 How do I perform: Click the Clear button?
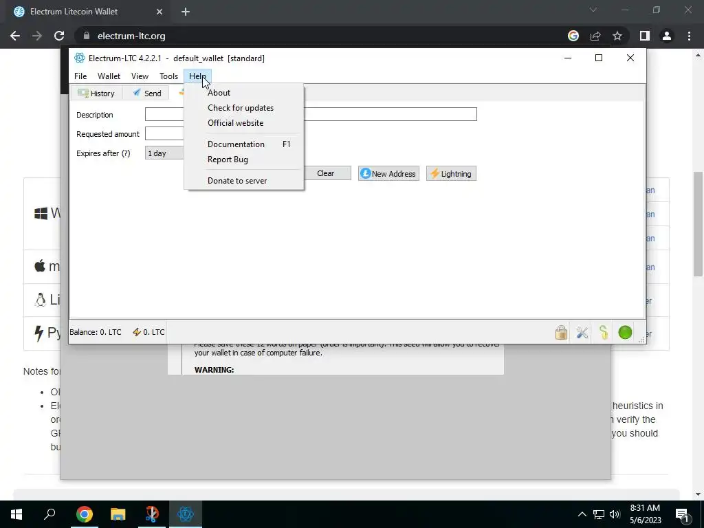(327, 173)
